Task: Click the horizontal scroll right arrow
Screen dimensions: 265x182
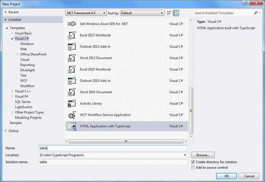Action: click(x=186, y=141)
